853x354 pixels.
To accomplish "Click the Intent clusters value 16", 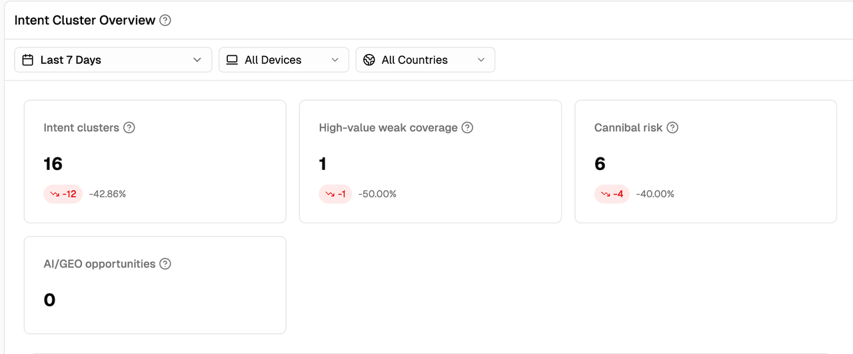I will point(53,164).
